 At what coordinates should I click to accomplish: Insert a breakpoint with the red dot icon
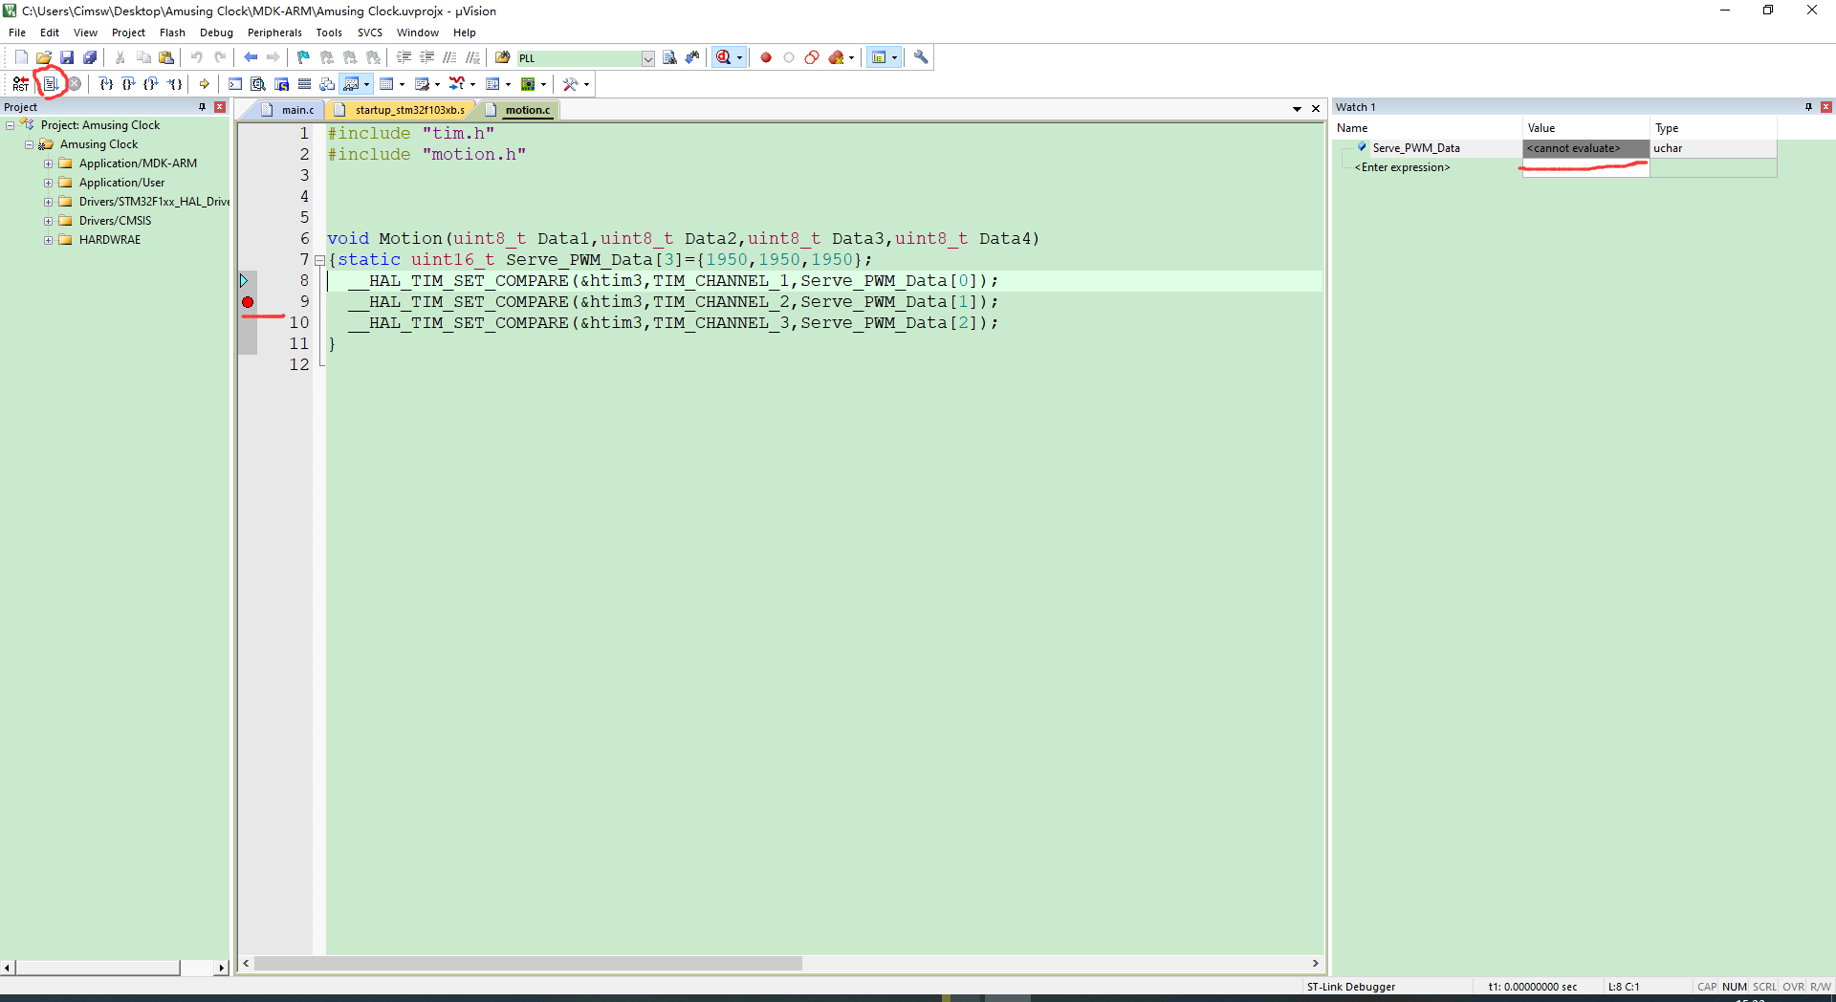tap(766, 57)
